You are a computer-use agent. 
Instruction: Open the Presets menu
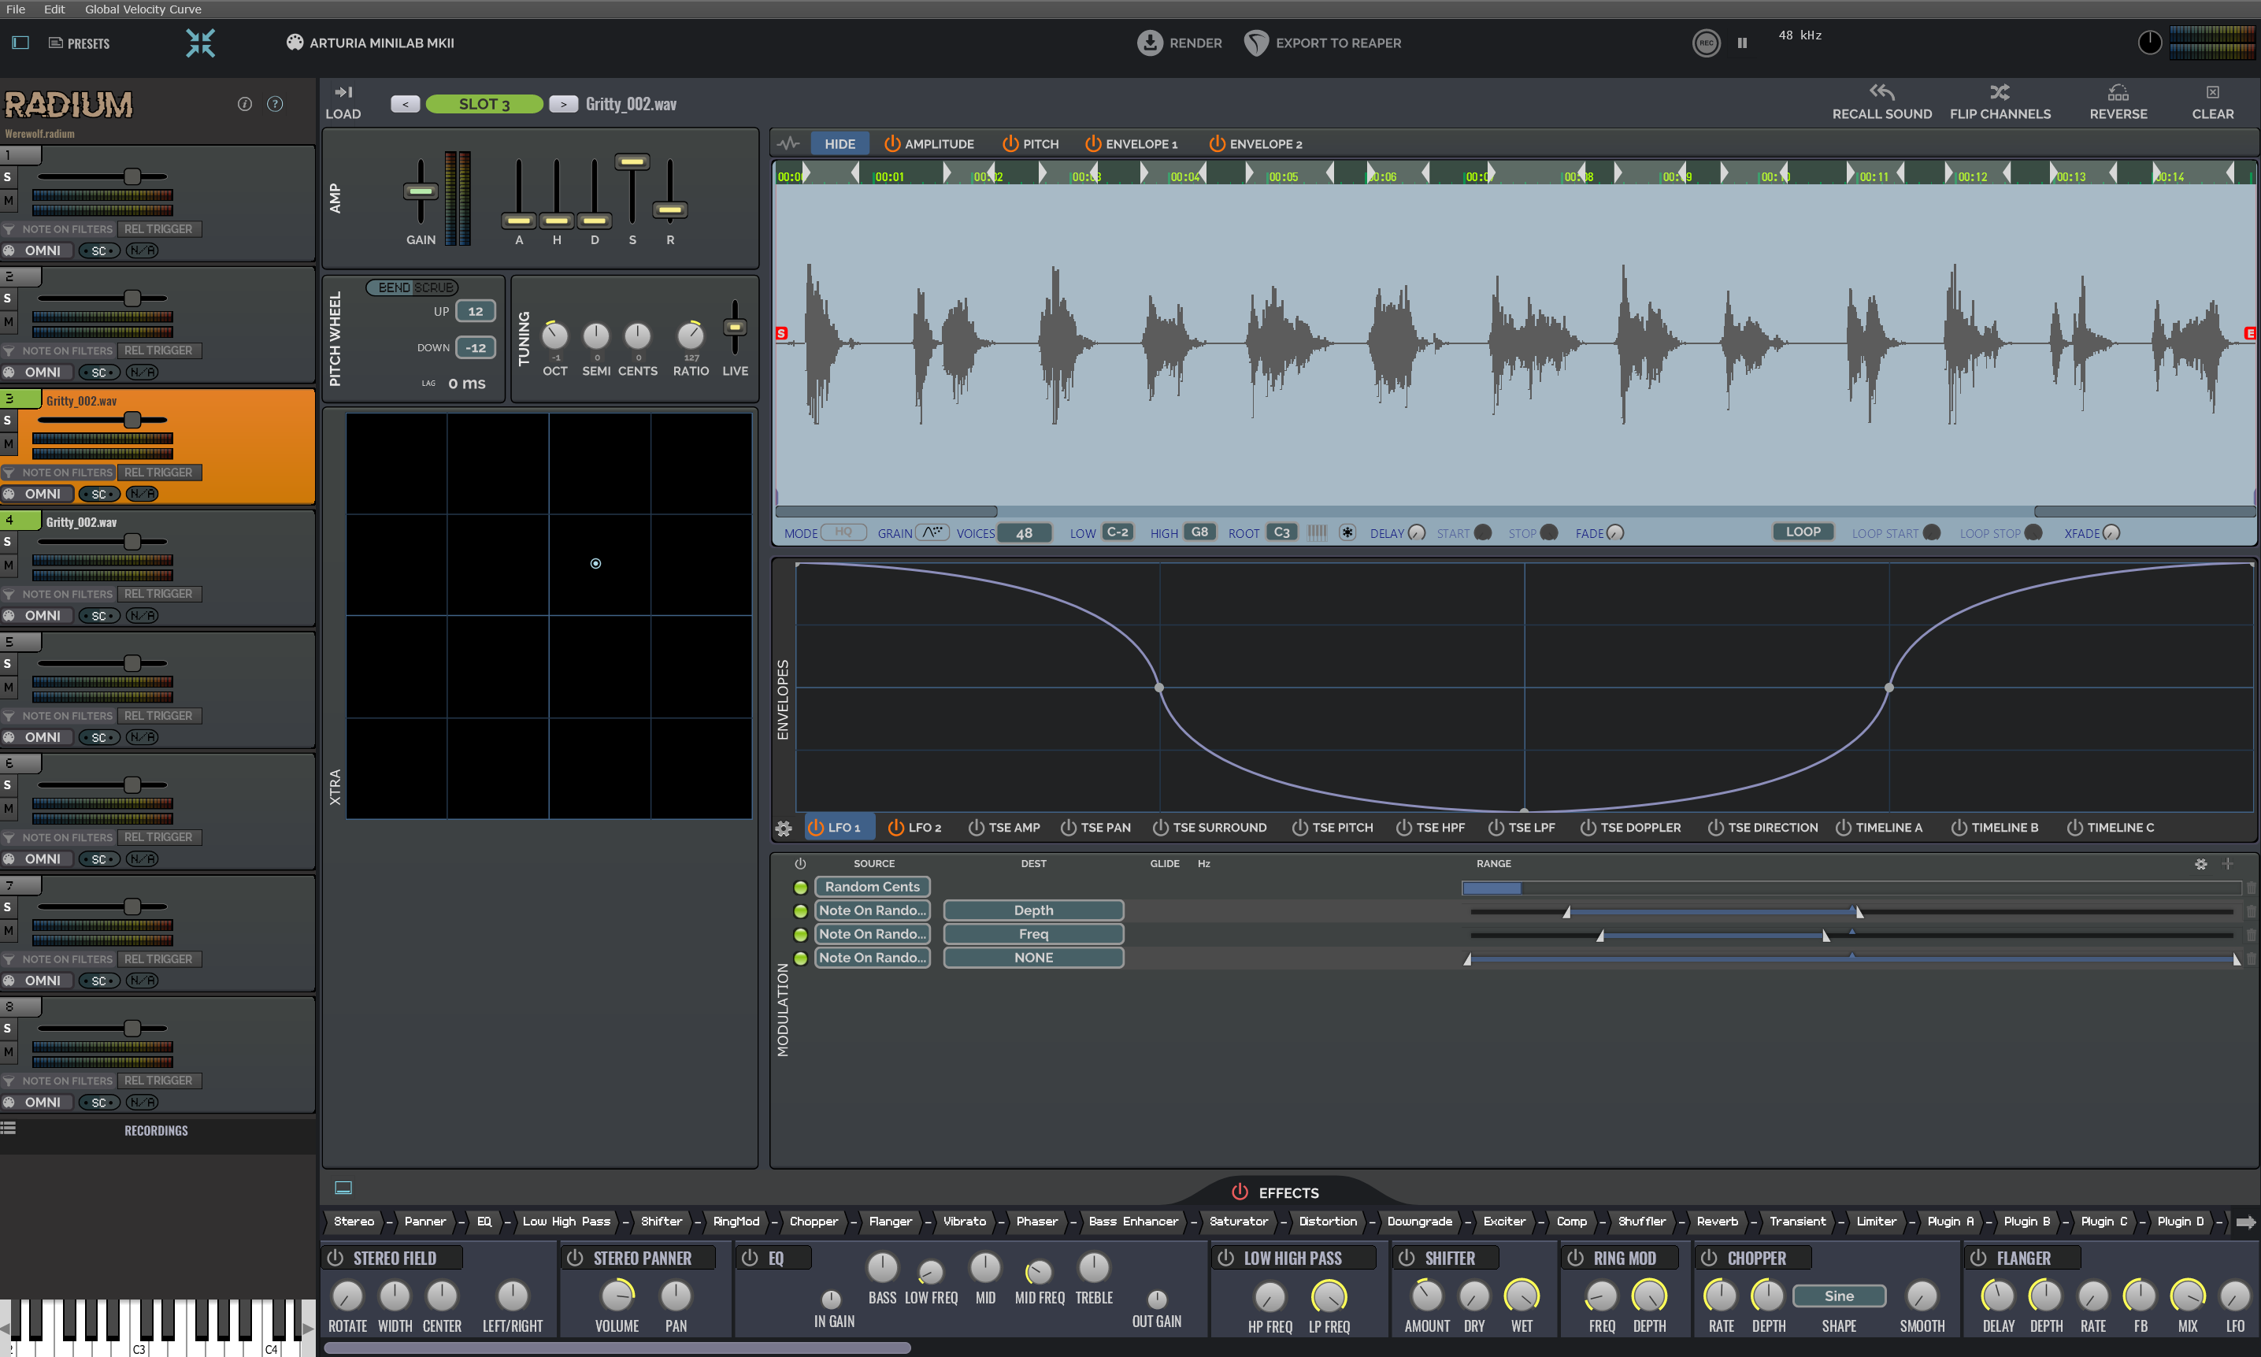[x=80, y=43]
